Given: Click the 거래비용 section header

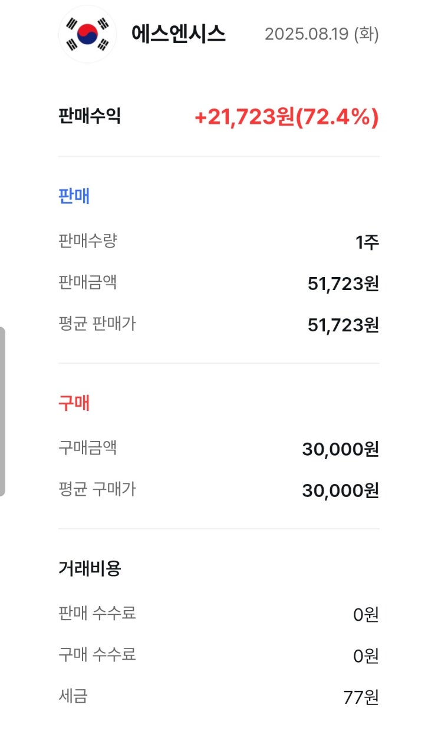Looking at the screenshot, I should [x=90, y=568].
